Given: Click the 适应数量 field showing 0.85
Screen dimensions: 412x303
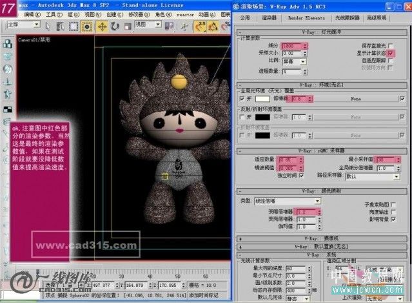Looking at the screenshot, I should point(288,160).
